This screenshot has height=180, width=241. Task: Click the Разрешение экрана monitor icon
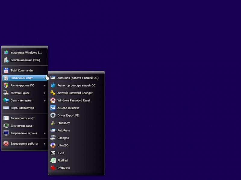[x=6, y=133]
